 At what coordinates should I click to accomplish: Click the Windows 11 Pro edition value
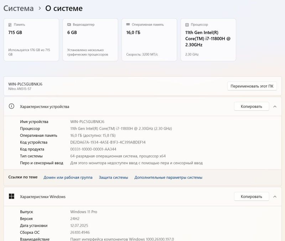pyautogui.click(x=84, y=212)
